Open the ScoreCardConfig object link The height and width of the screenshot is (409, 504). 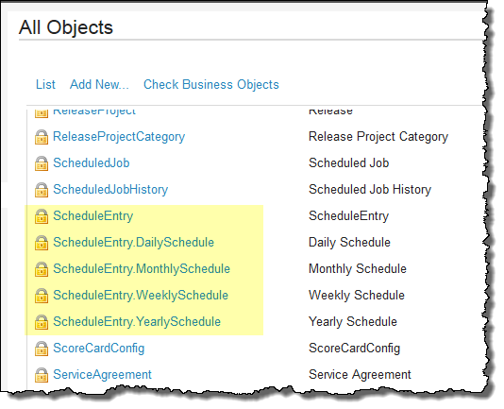pyautogui.click(x=99, y=349)
